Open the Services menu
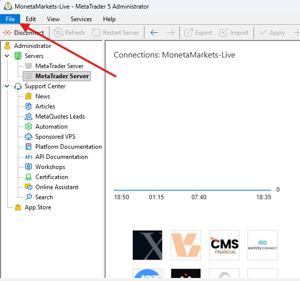 (x=81, y=19)
